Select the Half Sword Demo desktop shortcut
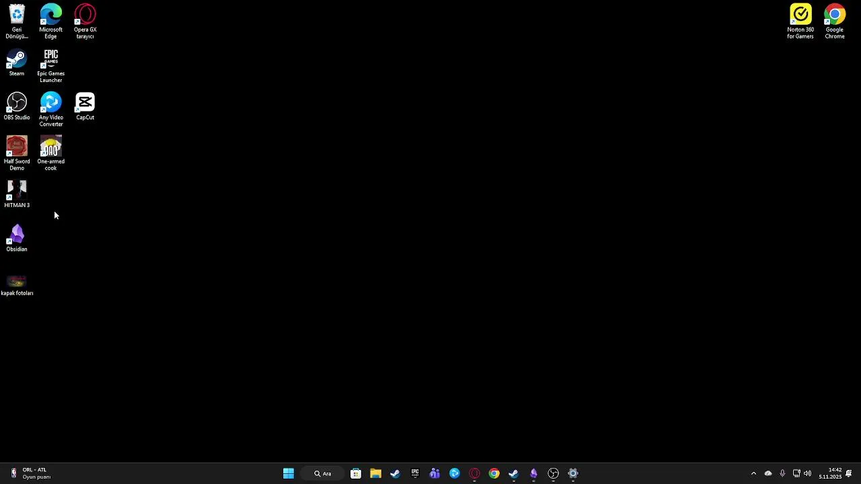 tap(17, 153)
